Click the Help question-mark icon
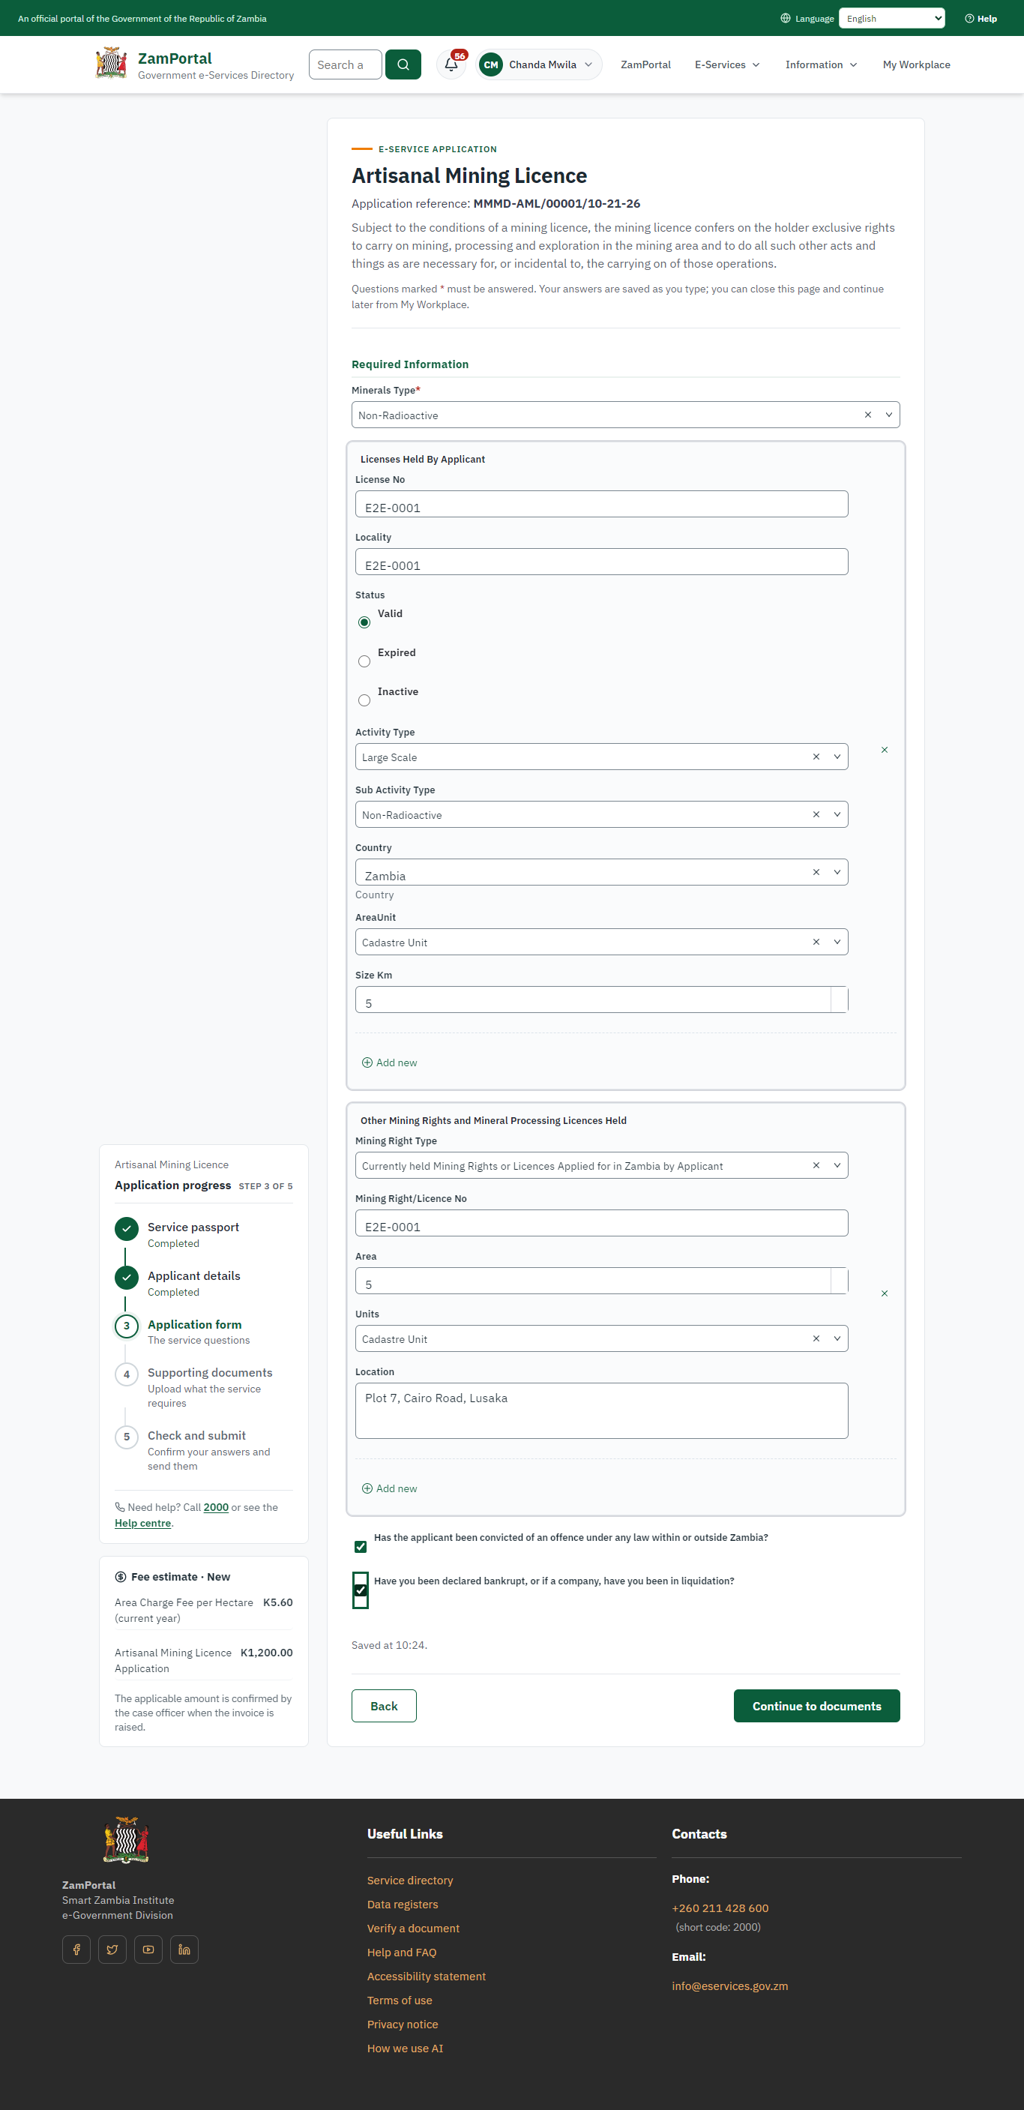This screenshot has height=2110, width=1024. [x=969, y=19]
